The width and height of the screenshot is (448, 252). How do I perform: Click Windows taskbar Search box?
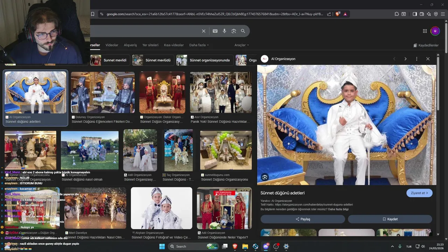(194, 246)
